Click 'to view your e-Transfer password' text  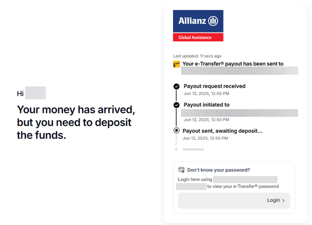[x=243, y=187]
